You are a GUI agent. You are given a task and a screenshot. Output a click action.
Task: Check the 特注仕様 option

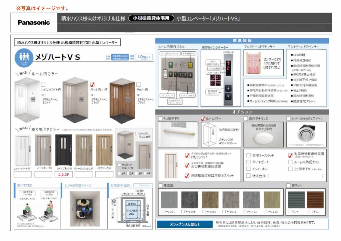[248, 175]
